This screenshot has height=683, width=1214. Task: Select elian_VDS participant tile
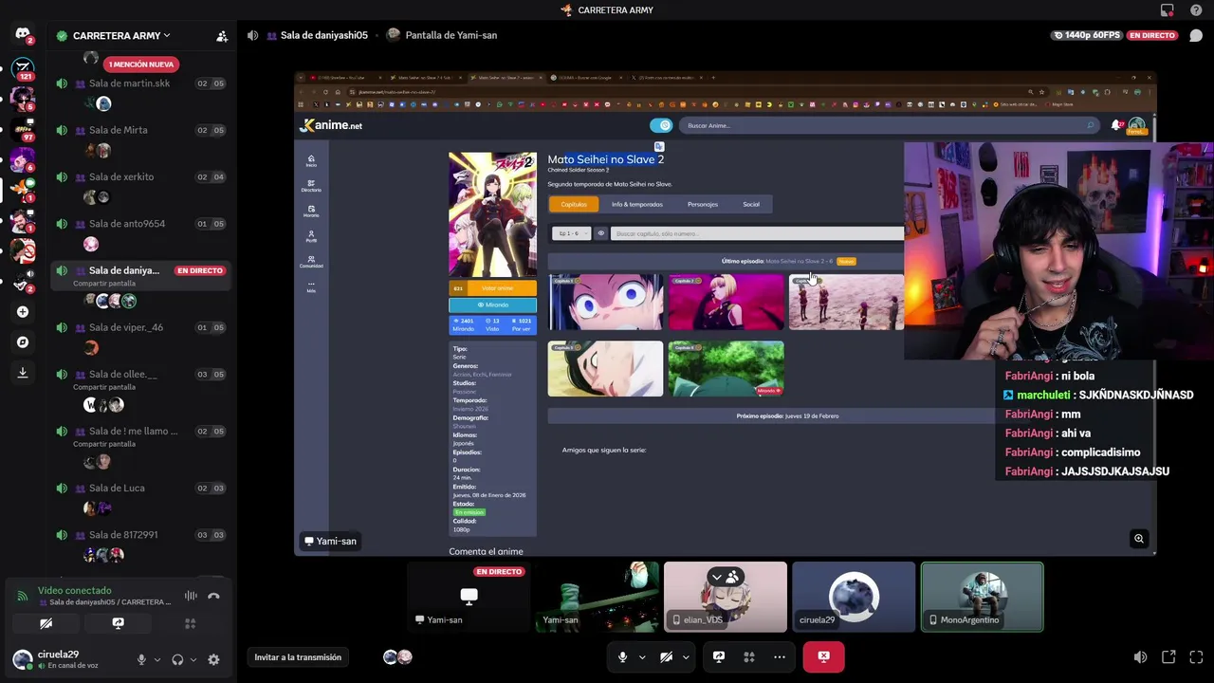tap(725, 597)
